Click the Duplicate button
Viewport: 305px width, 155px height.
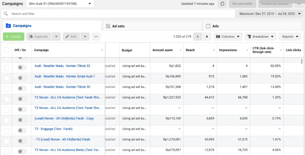click(39, 37)
